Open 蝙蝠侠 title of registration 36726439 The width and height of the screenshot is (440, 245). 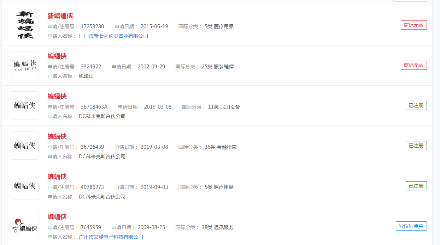pyautogui.click(x=57, y=136)
